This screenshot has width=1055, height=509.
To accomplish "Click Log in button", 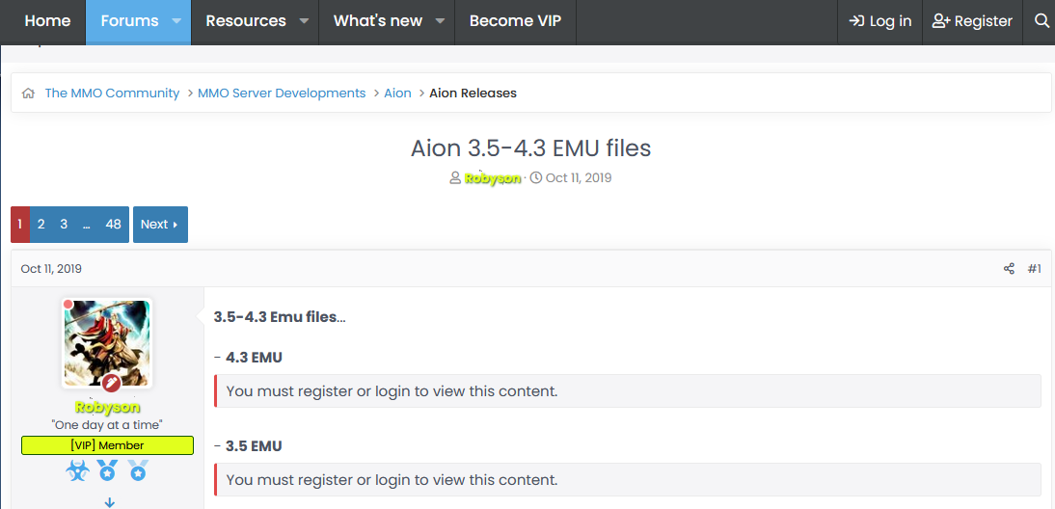I will pos(880,21).
